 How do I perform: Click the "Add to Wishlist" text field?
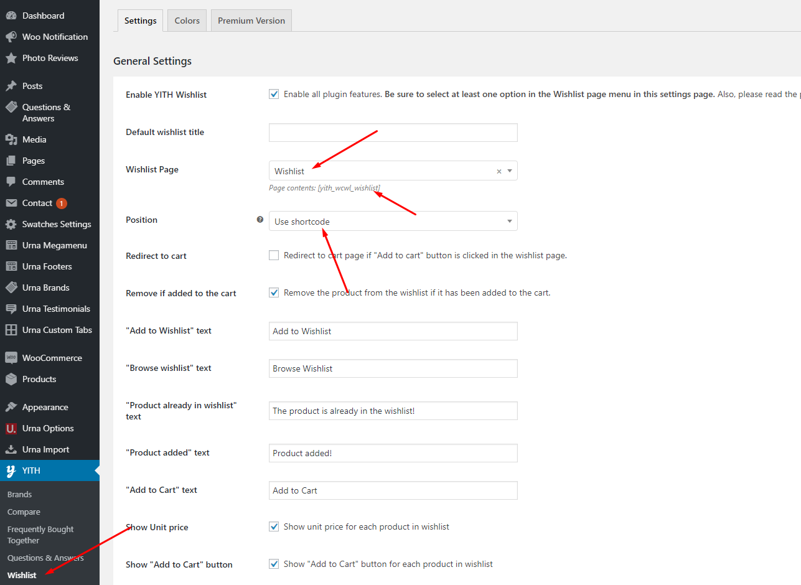click(x=393, y=331)
